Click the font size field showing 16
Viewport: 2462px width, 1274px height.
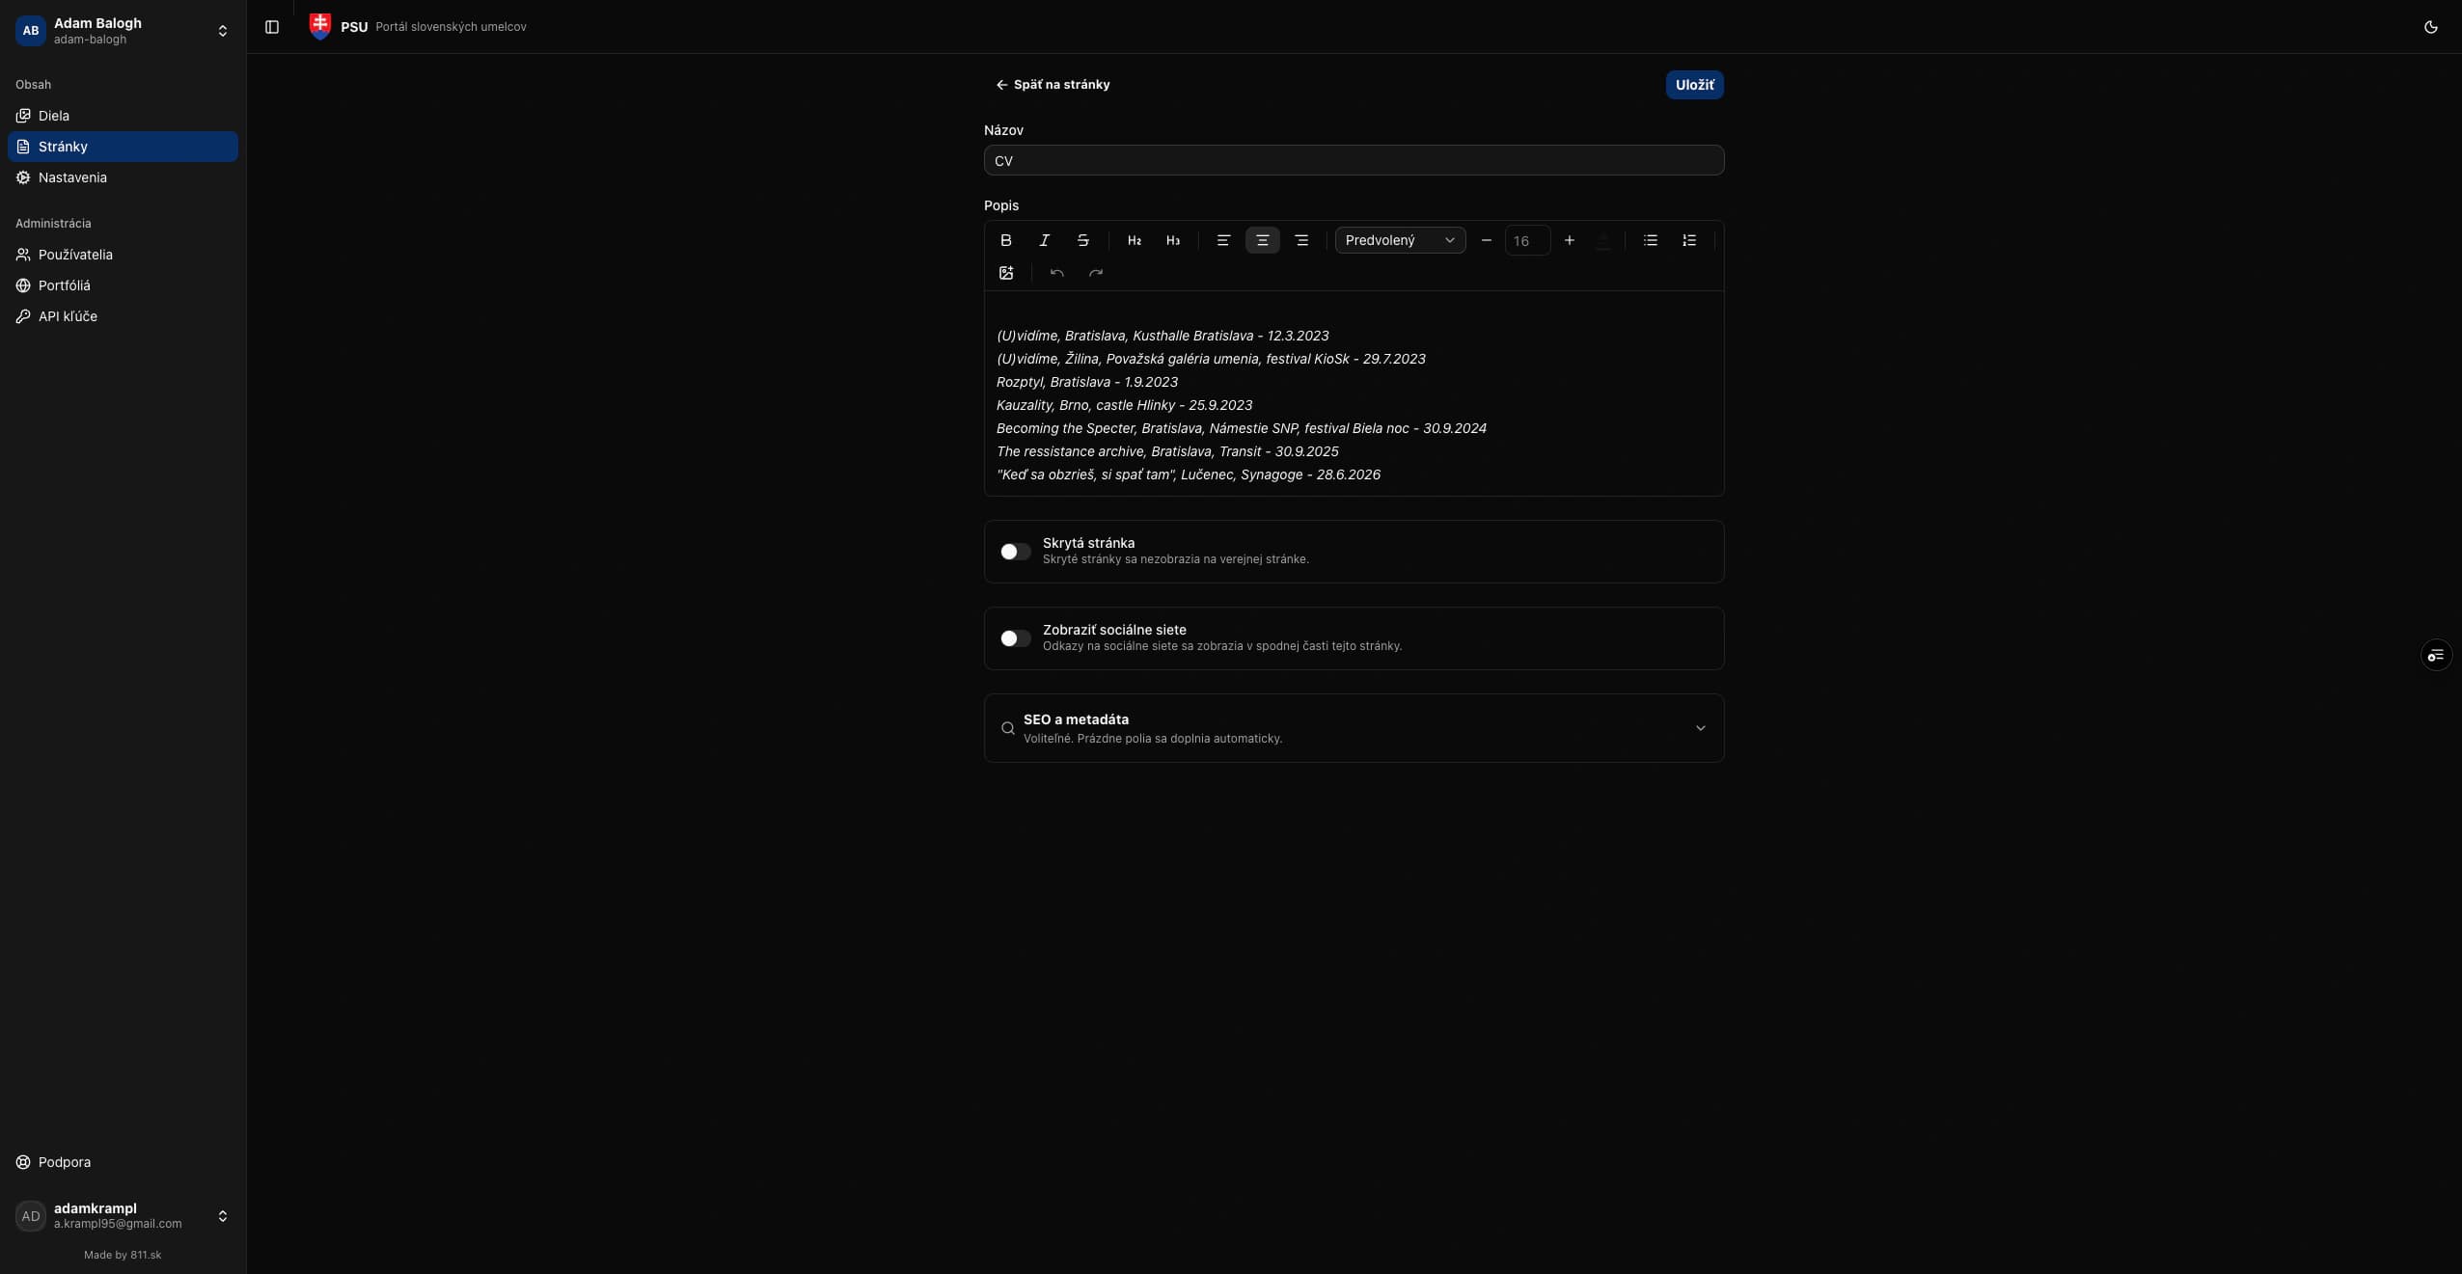[x=1527, y=240]
